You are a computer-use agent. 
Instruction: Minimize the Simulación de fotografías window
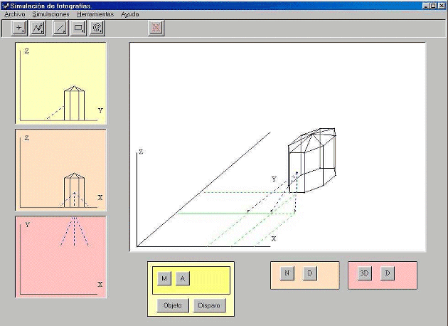click(x=426, y=6)
